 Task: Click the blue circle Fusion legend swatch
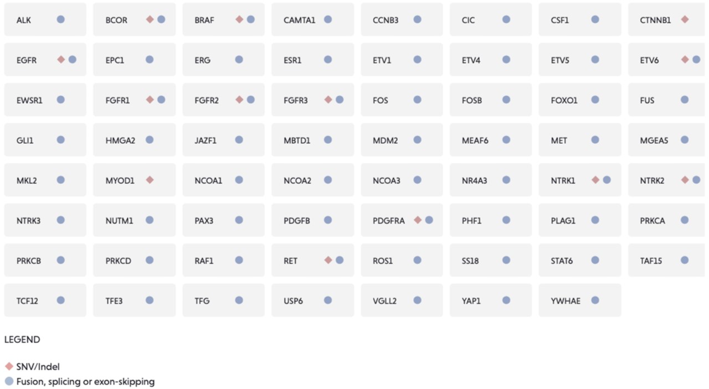point(8,381)
